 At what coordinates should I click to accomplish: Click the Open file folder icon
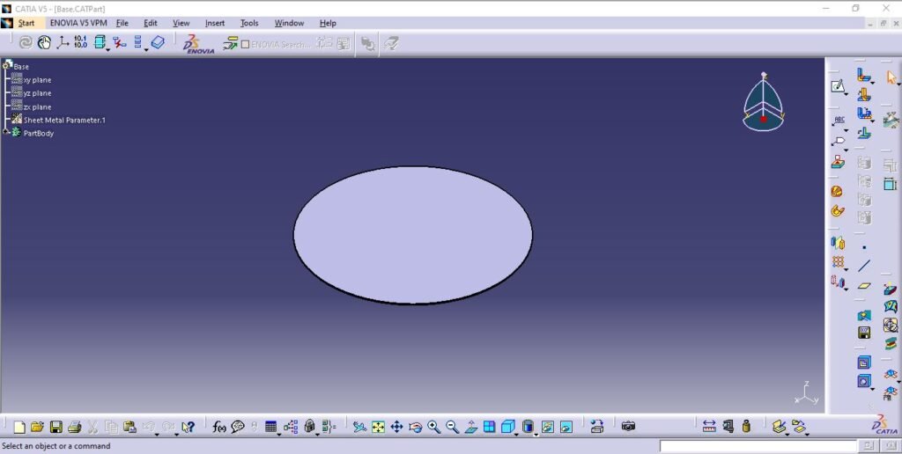[x=37, y=427]
